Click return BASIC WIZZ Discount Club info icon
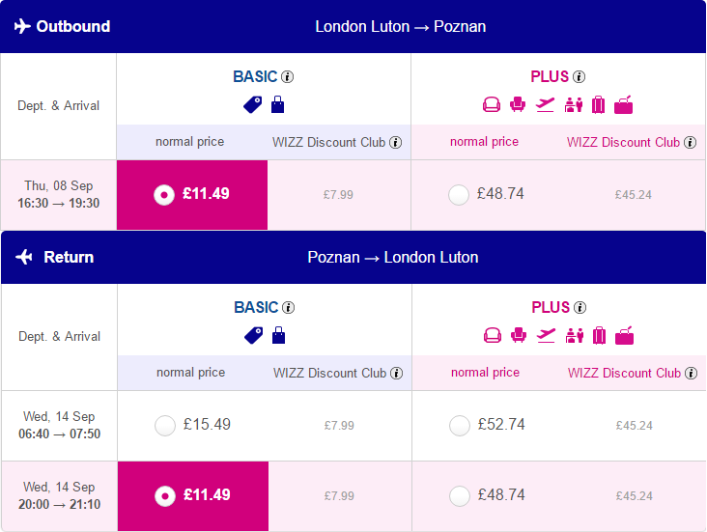The width and height of the screenshot is (707, 532). tap(396, 374)
